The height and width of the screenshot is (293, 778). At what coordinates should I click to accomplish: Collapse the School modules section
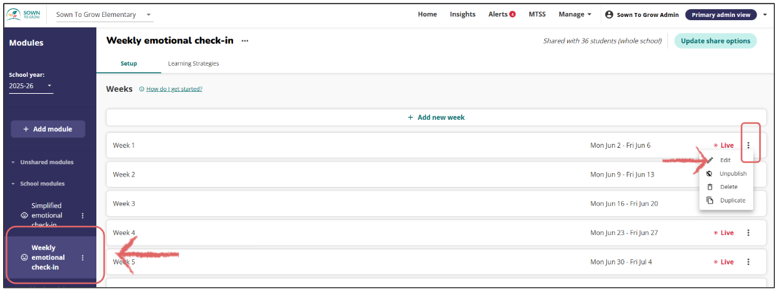pos(38,183)
